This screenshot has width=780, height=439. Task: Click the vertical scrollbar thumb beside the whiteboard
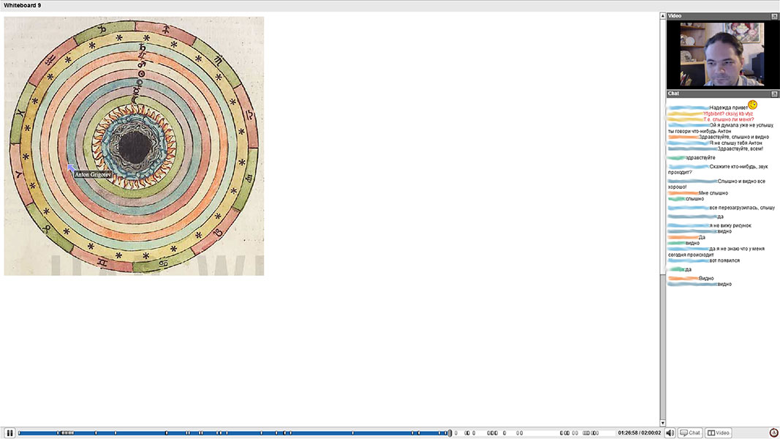click(662, 147)
